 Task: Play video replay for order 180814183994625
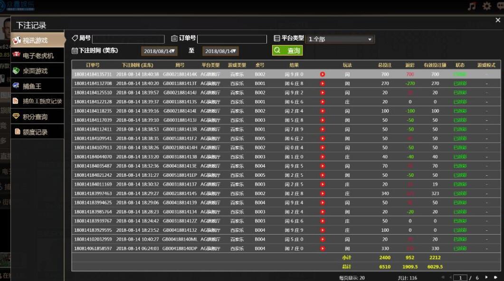[x=323, y=203]
